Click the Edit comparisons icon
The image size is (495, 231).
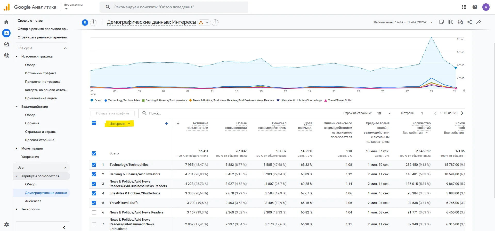tap(451, 22)
